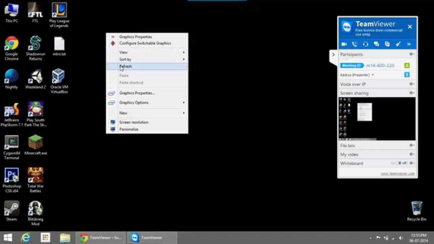Select the Blitzkrieg Mod shortcut
The height and width of the screenshot is (244, 434).
click(x=35, y=214)
